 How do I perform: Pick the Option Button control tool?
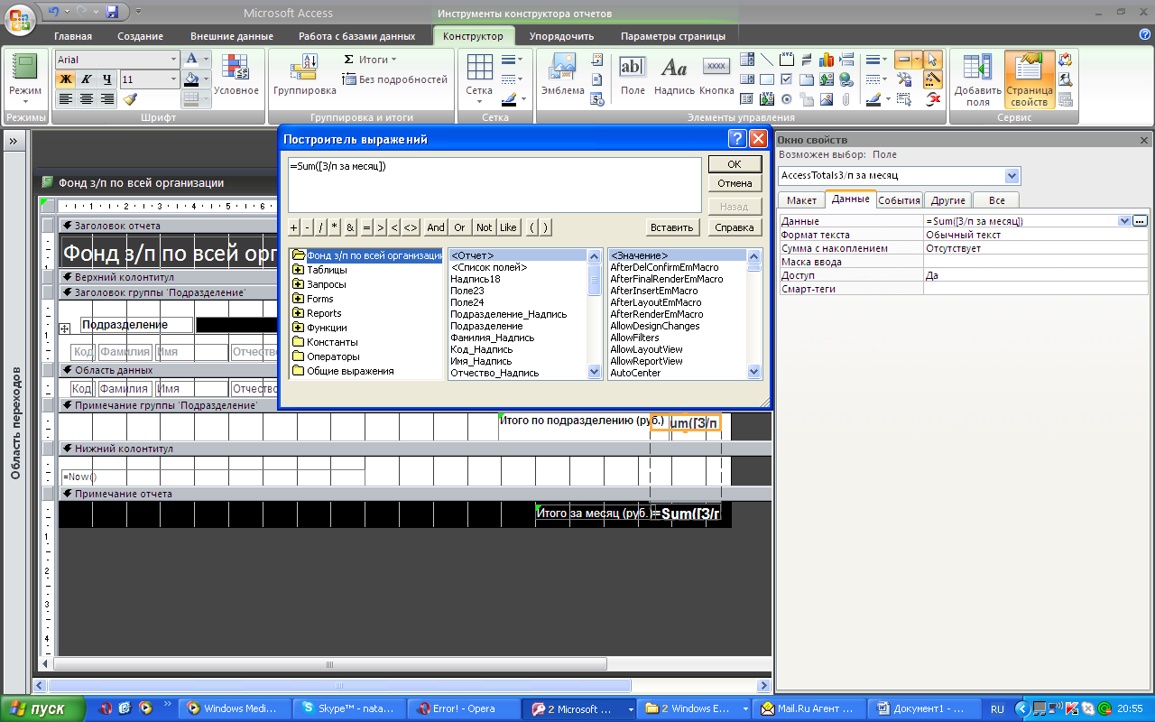(787, 99)
